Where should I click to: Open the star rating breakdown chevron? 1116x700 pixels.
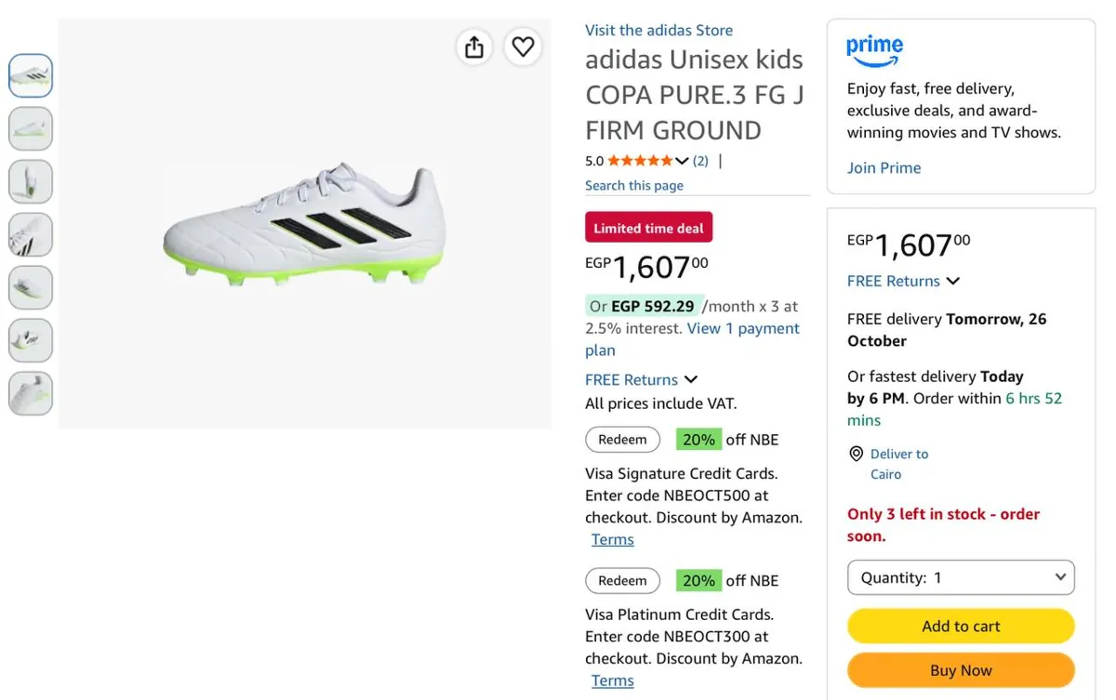coord(682,161)
